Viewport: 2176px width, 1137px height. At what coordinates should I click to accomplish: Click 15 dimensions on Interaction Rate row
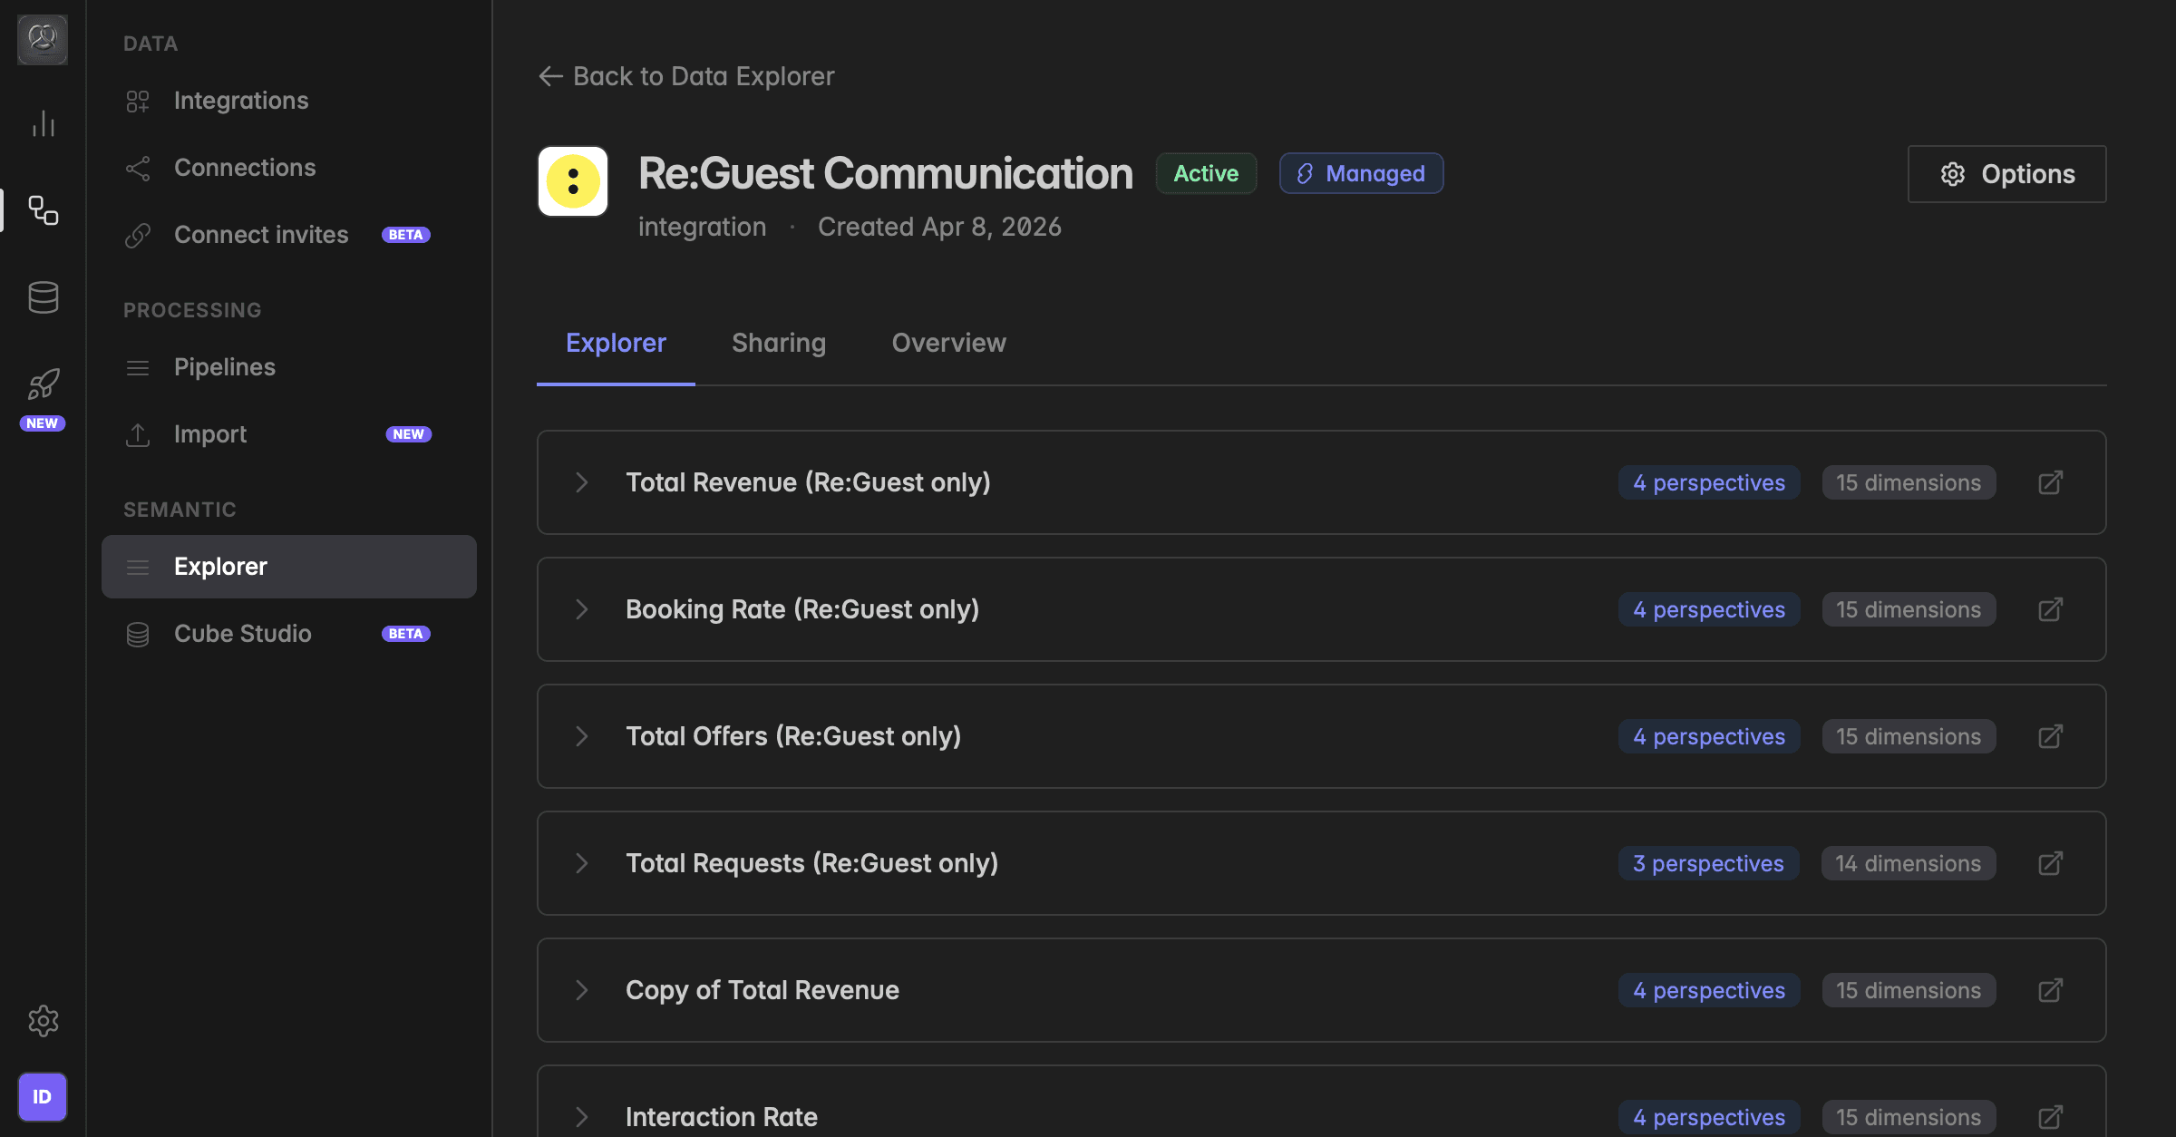(x=1909, y=1117)
